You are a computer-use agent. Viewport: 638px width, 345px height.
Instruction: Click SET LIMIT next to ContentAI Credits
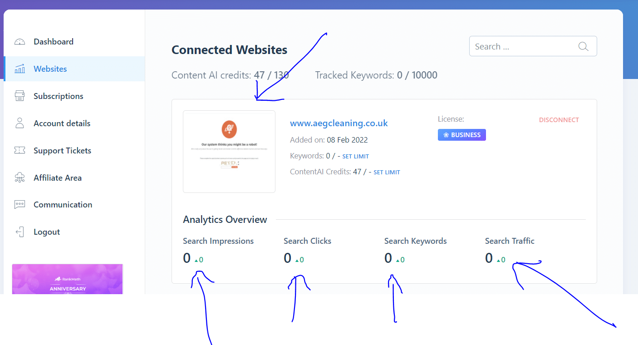[387, 172]
